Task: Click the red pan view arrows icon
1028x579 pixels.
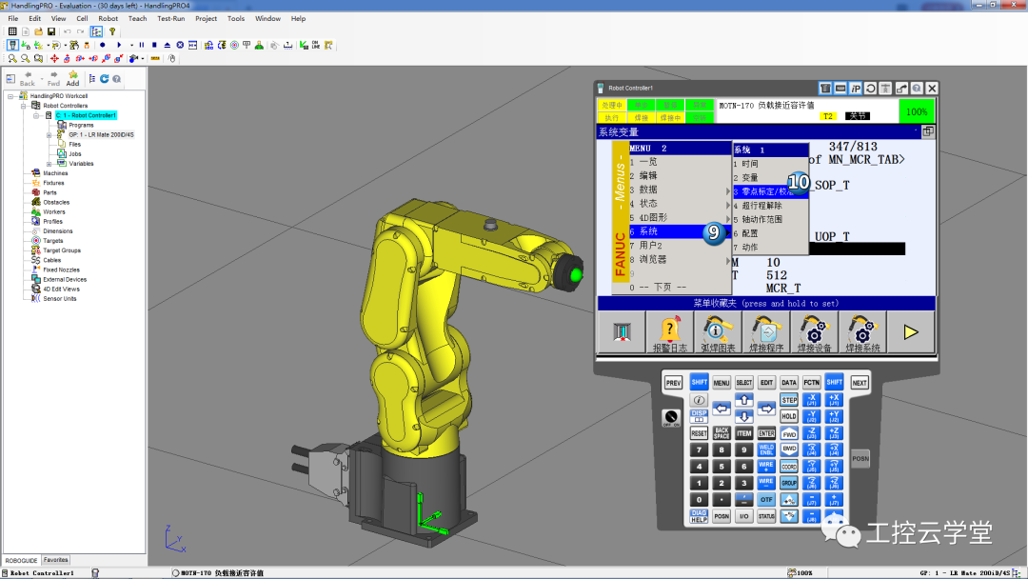Action: (54, 58)
